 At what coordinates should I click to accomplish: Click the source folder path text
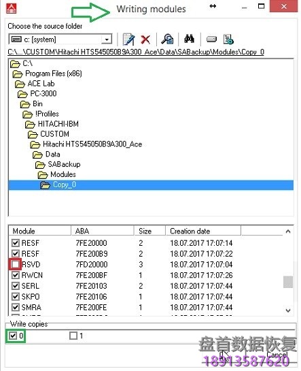(136, 52)
